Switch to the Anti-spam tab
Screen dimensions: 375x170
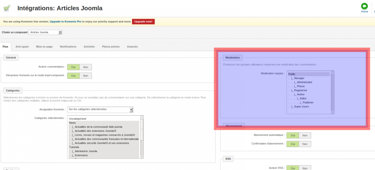22,47
